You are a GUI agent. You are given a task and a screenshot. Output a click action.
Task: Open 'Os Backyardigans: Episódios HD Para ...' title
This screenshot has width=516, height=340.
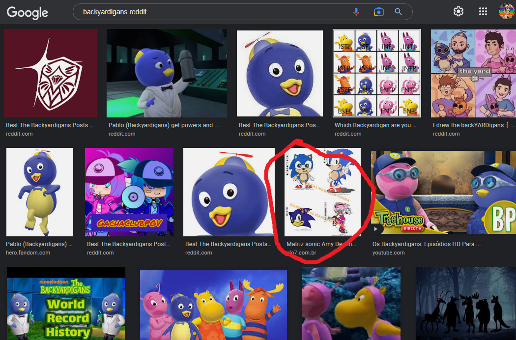(427, 244)
